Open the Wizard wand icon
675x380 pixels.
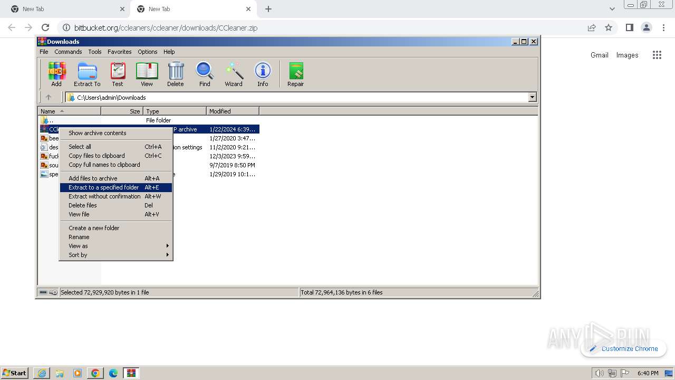point(234,74)
